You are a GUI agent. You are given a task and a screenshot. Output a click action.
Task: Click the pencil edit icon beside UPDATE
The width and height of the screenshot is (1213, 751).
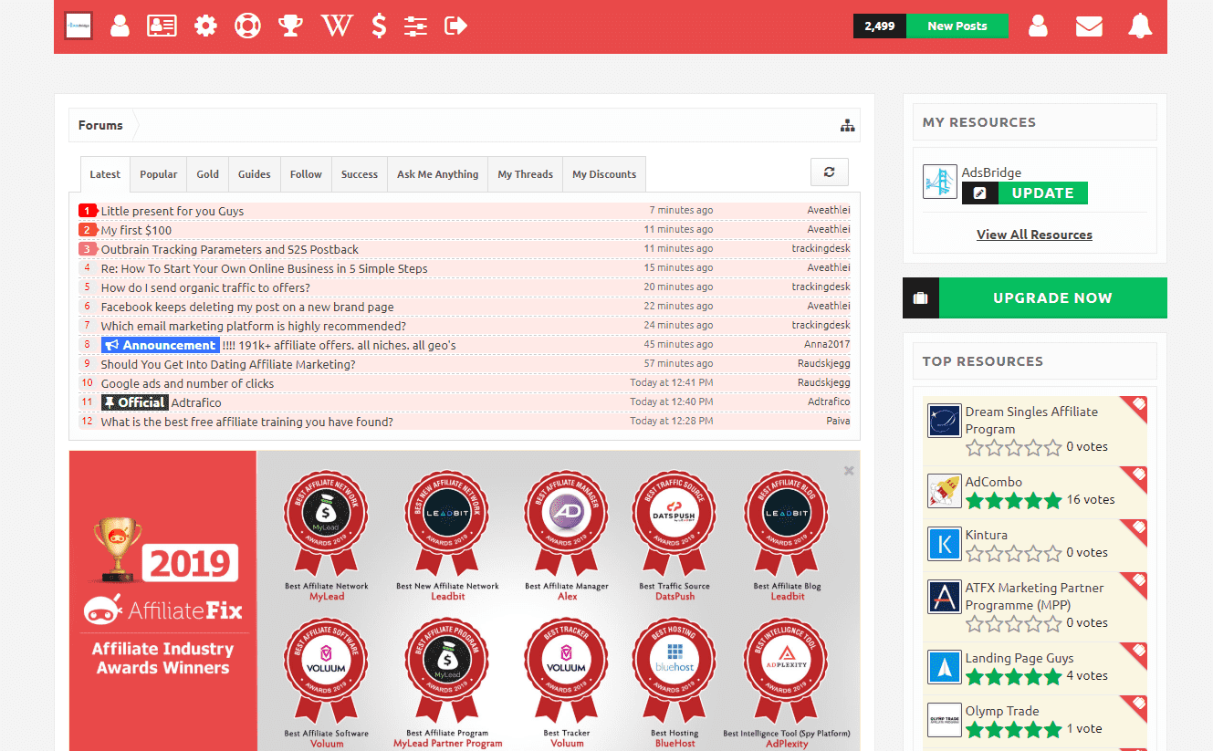(979, 193)
